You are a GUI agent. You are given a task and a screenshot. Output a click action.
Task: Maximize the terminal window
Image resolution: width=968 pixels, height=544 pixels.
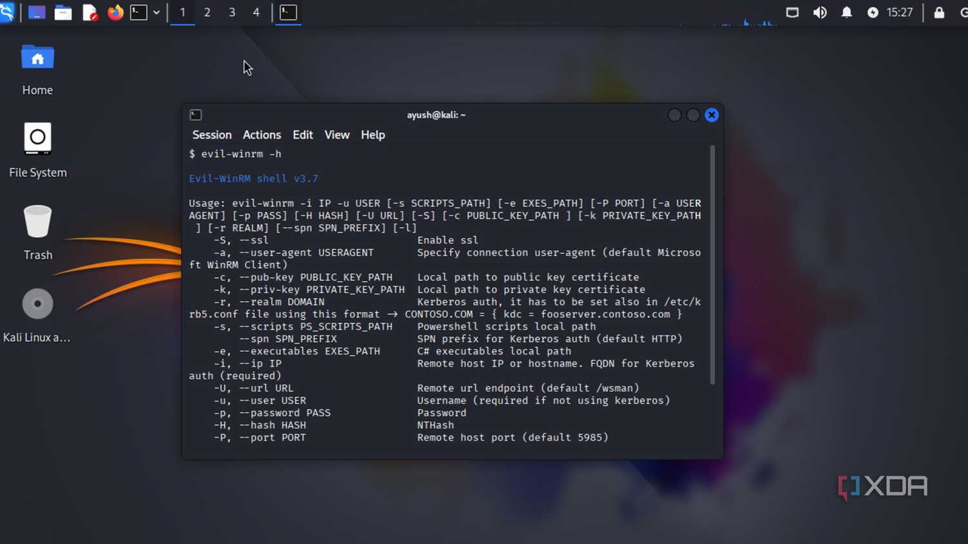(693, 115)
